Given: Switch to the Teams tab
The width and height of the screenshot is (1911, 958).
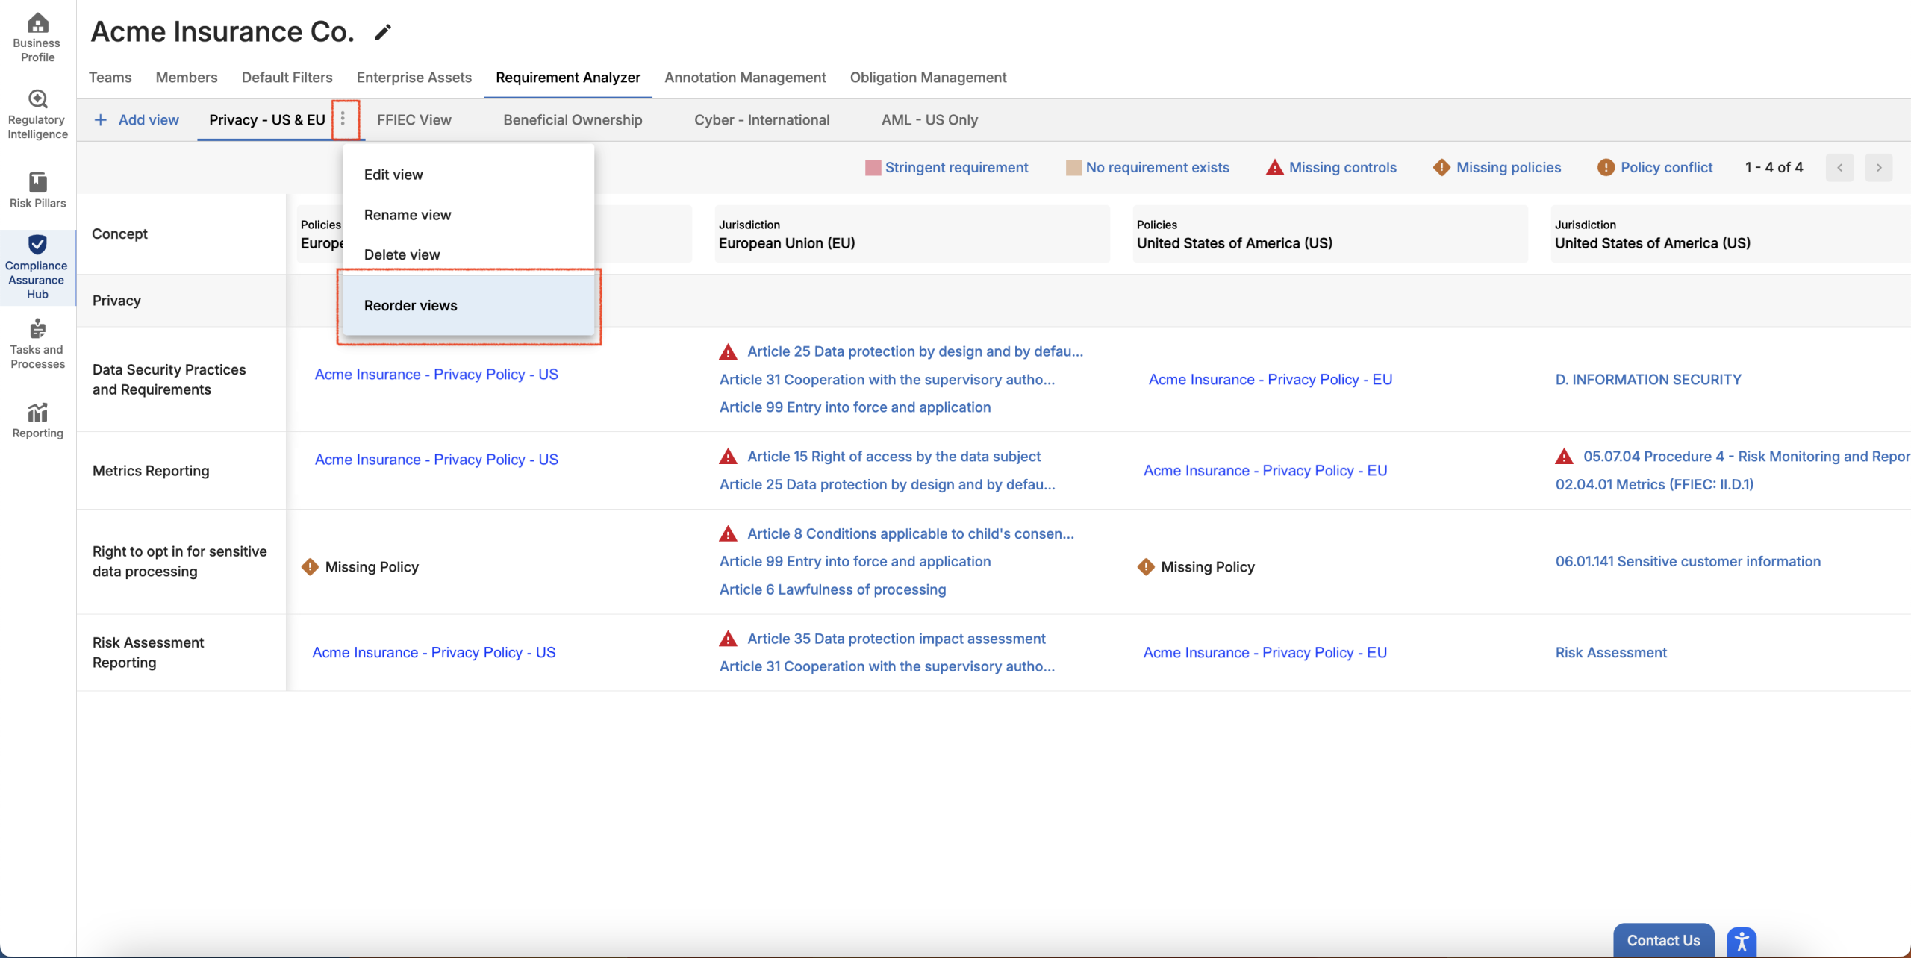Looking at the screenshot, I should [110, 77].
